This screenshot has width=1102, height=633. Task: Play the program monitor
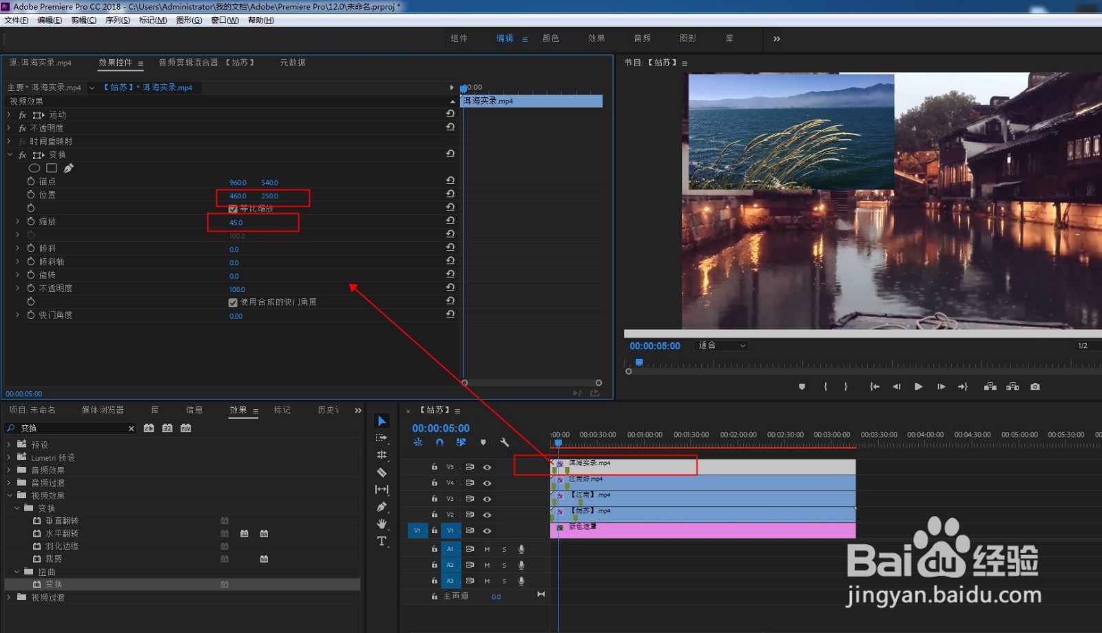point(918,386)
